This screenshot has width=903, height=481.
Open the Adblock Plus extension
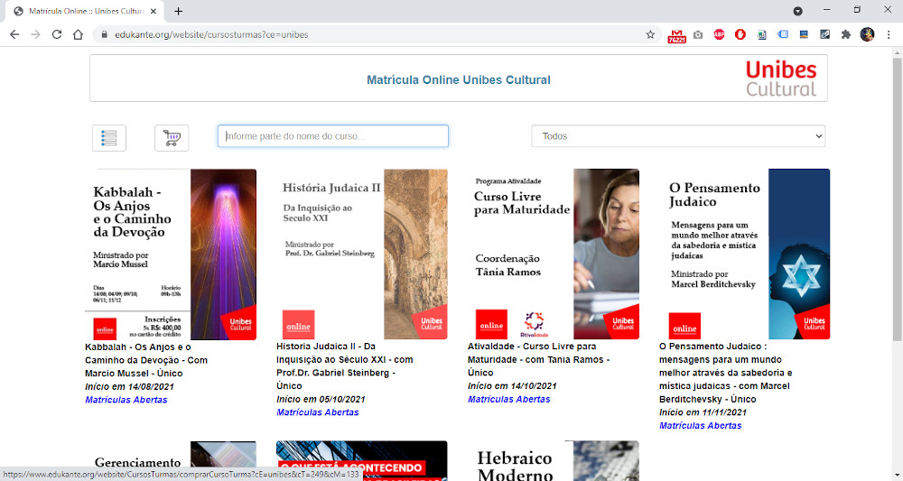click(x=719, y=34)
